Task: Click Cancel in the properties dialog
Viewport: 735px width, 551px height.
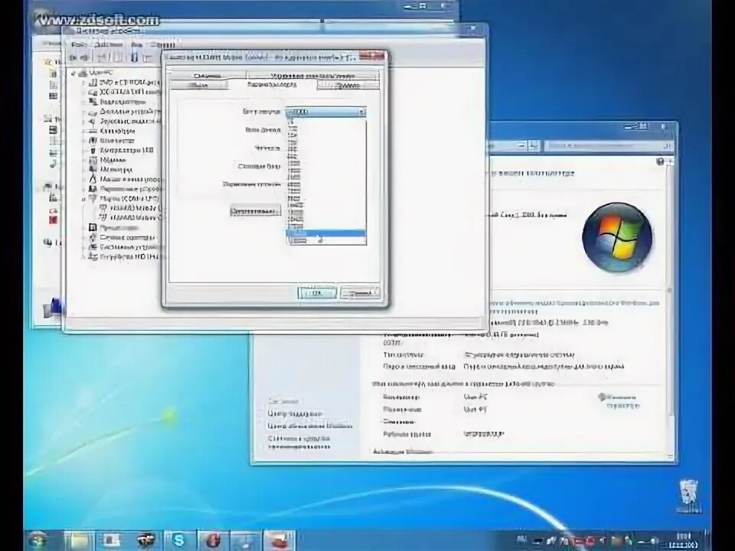Action: click(360, 293)
